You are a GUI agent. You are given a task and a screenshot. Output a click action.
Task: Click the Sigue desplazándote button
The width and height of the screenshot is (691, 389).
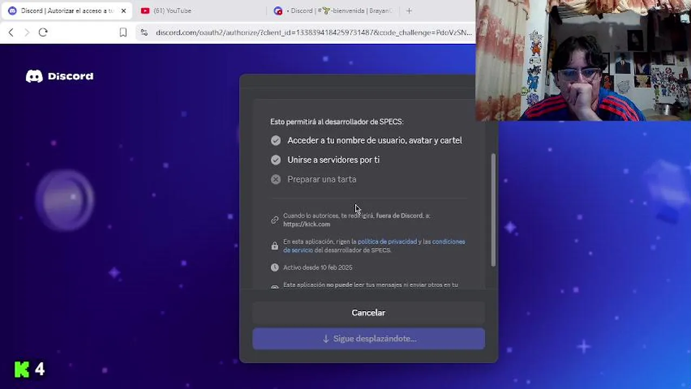(x=368, y=339)
